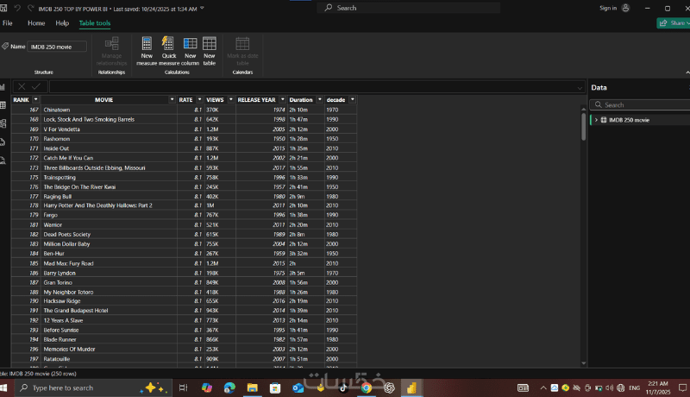Open ChatGPT app from taskbar

389,388
